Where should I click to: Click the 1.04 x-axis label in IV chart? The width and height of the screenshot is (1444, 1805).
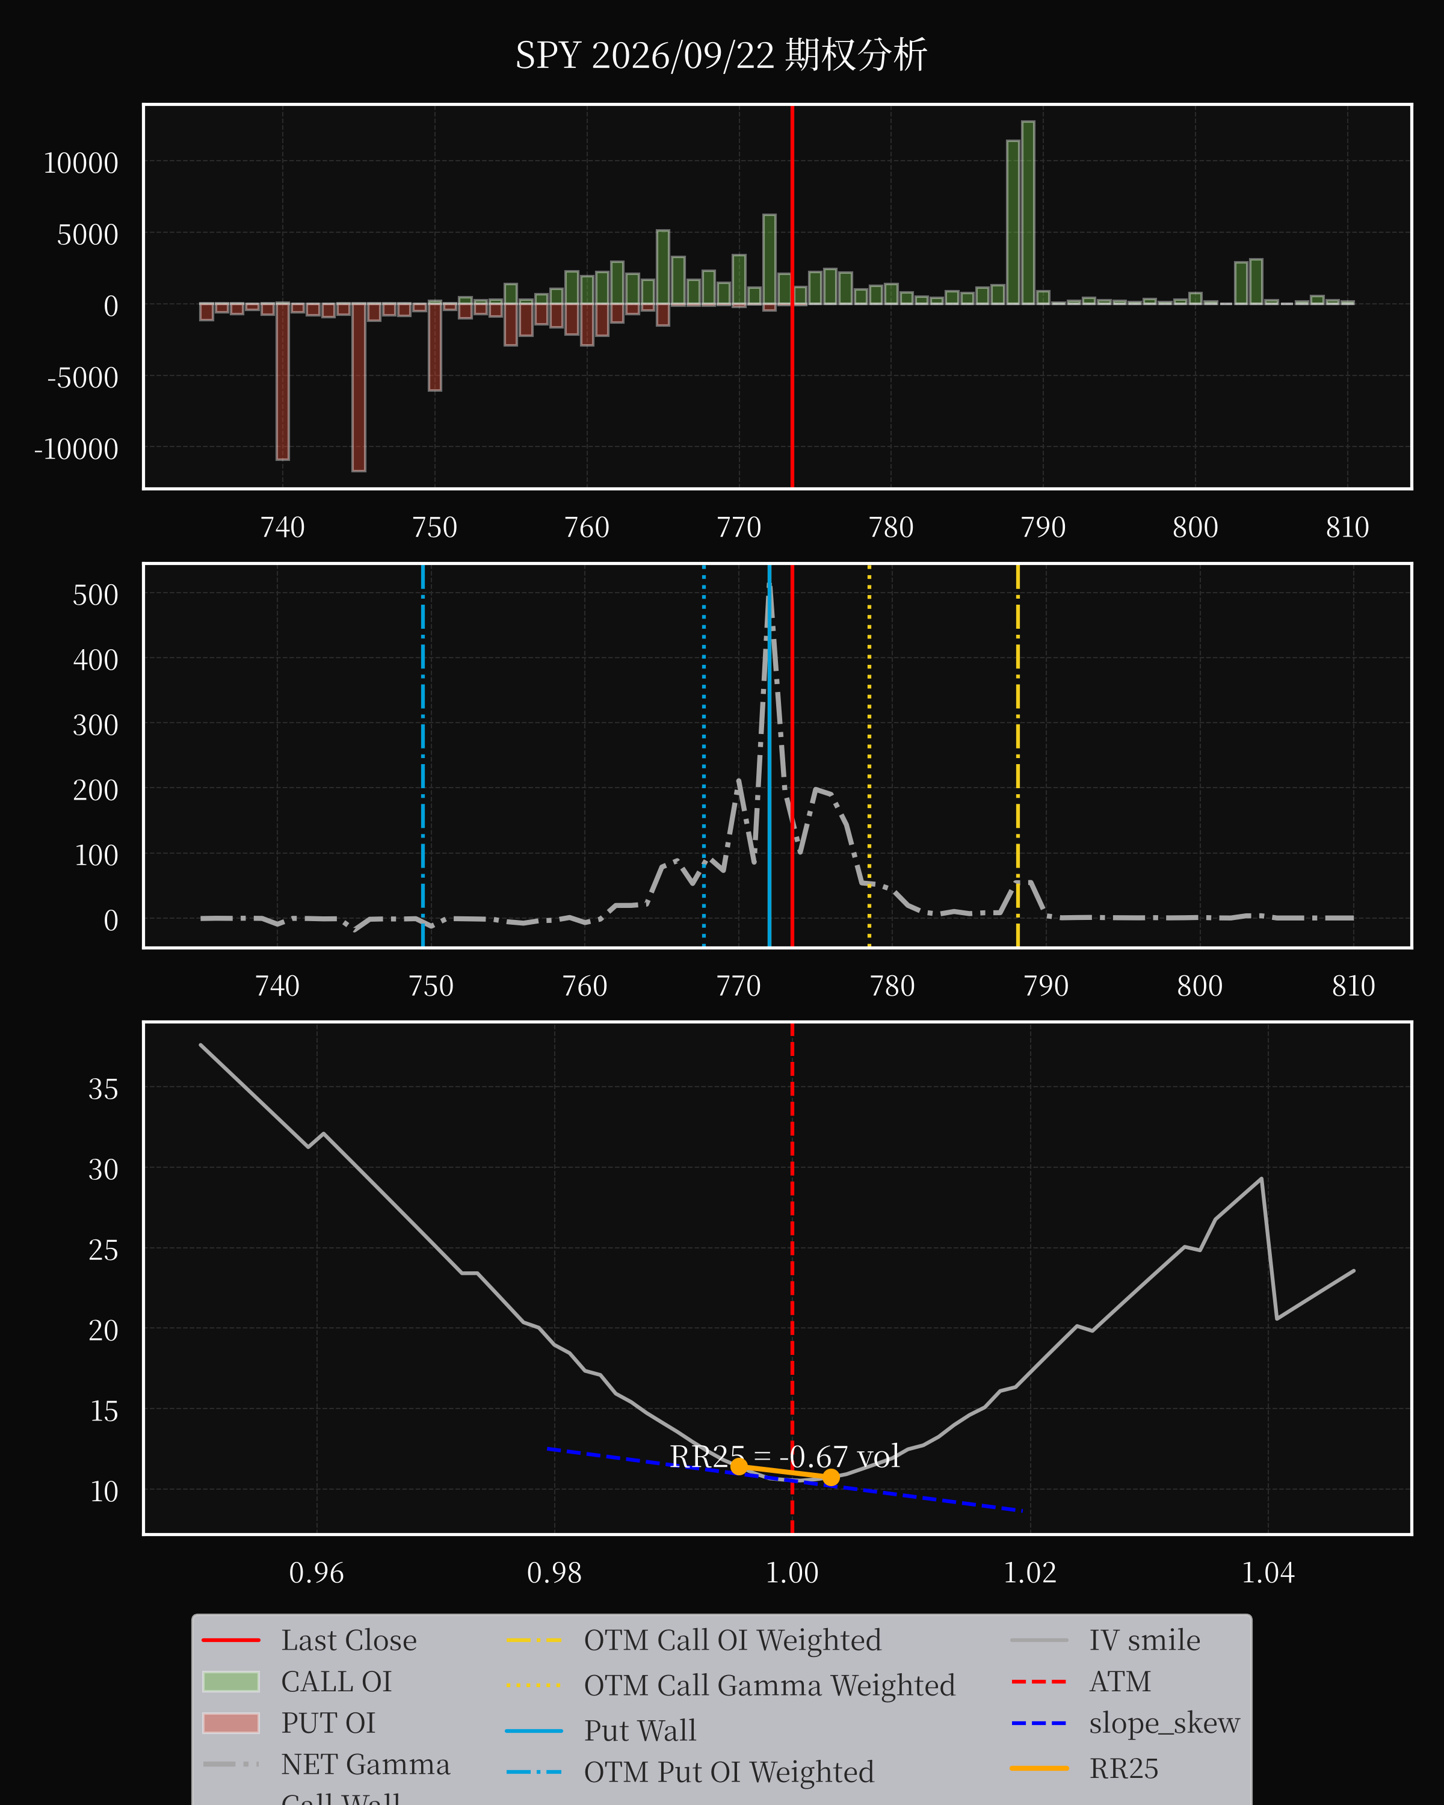click(x=1268, y=1573)
